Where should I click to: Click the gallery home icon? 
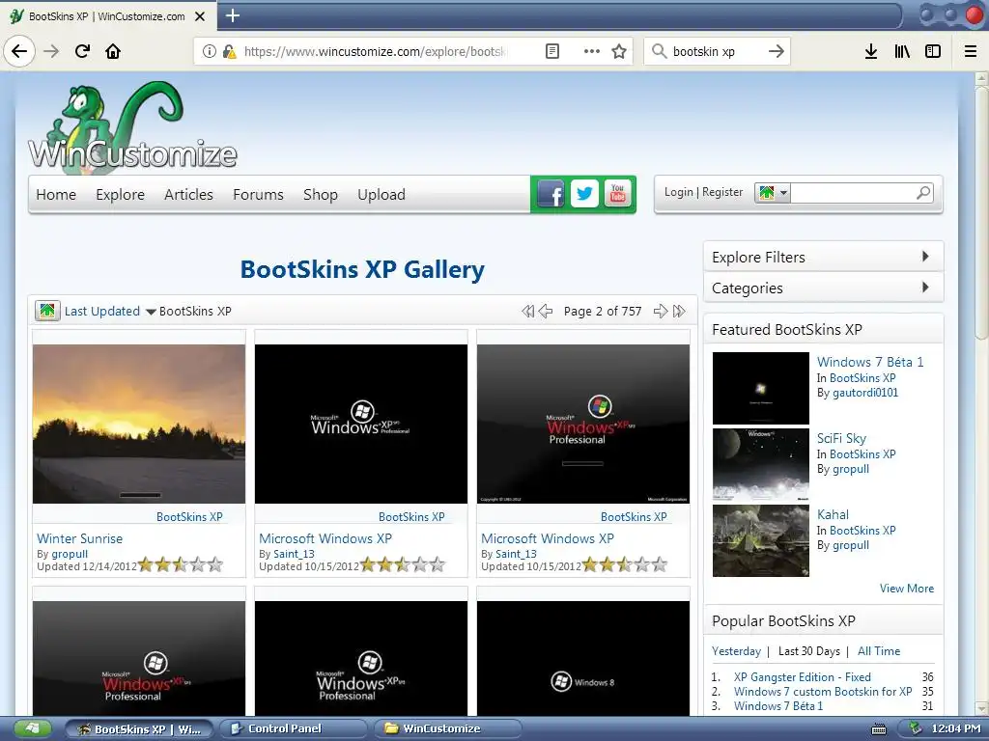47,311
